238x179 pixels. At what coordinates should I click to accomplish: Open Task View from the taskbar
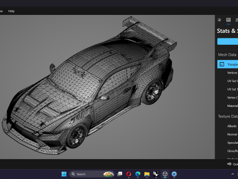[x=119, y=174]
